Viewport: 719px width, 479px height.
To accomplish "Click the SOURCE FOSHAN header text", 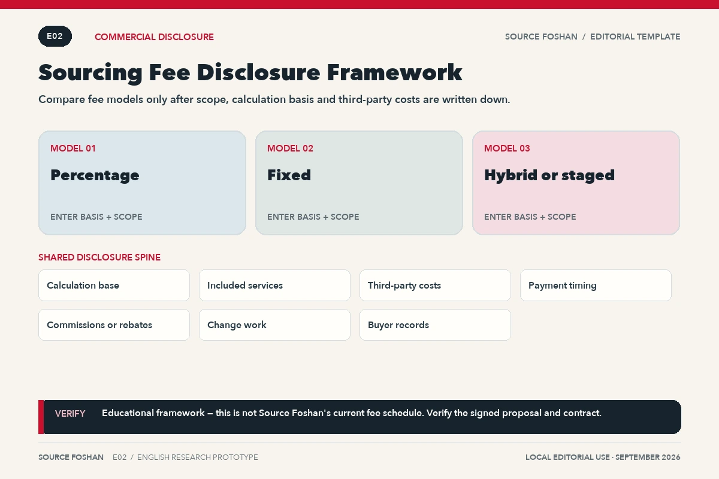I will pyautogui.click(x=541, y=37).
